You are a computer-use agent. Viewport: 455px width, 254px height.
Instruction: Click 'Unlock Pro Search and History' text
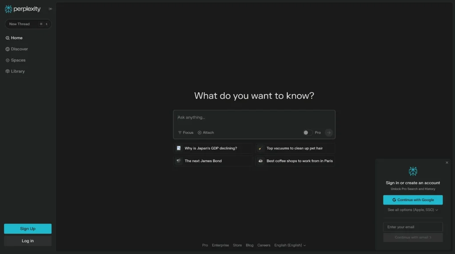click(x=413, y=189)
